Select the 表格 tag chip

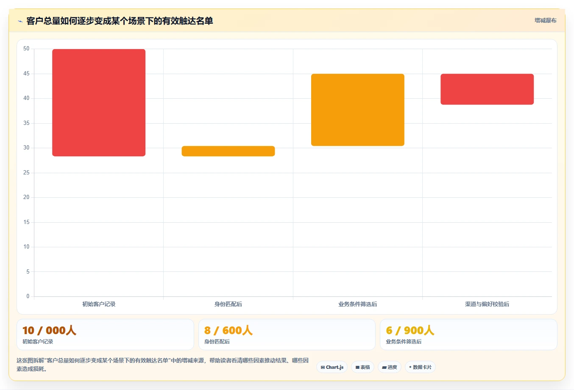362,367
